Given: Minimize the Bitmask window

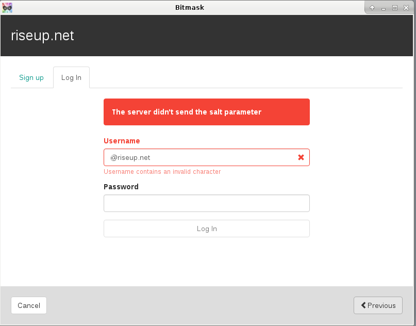Looking at the screenshot, I should click(x=384, y=8).
